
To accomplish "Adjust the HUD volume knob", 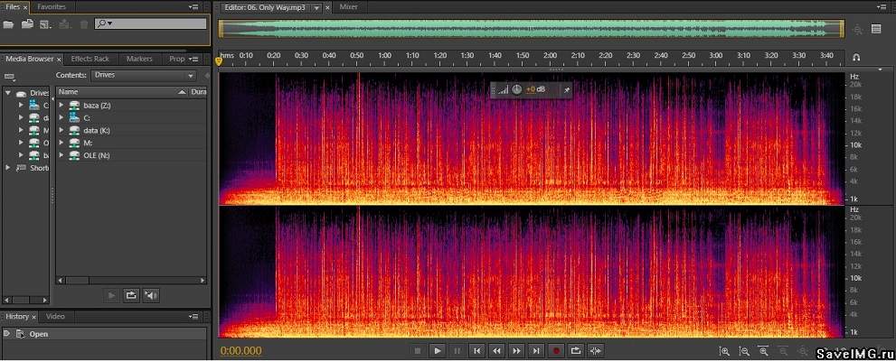I will (516, 89).
